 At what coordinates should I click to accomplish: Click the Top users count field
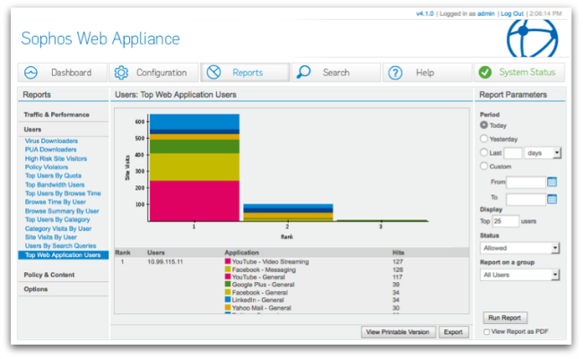click(x=505, y=221)
